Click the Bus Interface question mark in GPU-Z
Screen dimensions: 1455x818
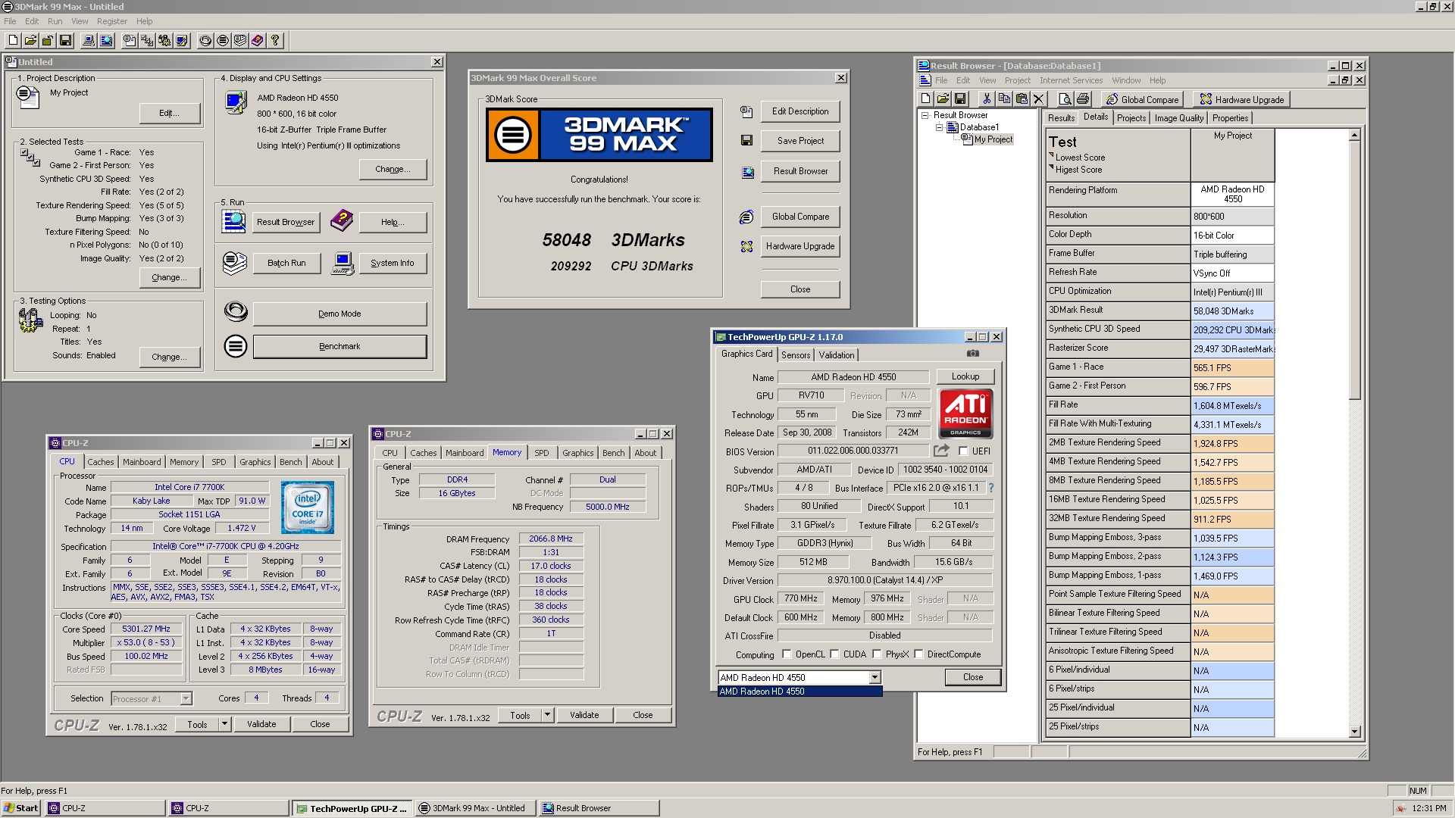991,488
